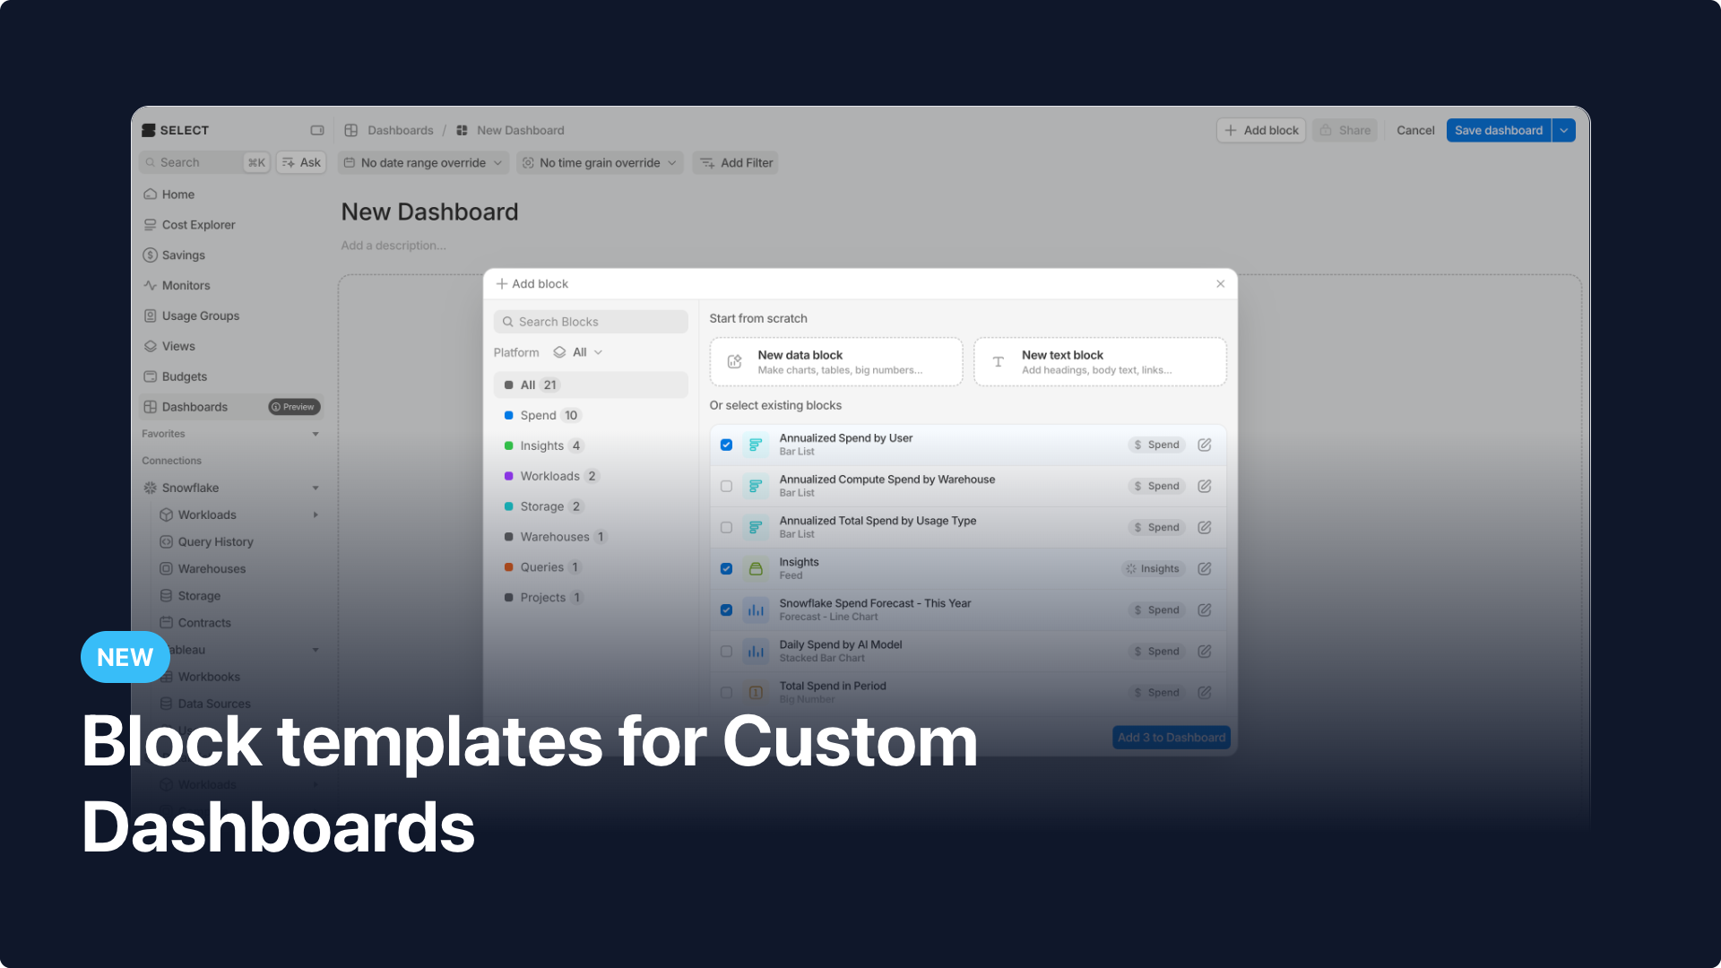Click Add 3 to Dashboard button
This screenshot has height=968, width=1721.
click(x=1171, y=737)
